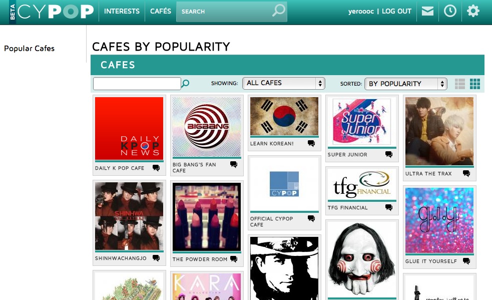
Task: Switch to list view layout
Action: (459, 84)
